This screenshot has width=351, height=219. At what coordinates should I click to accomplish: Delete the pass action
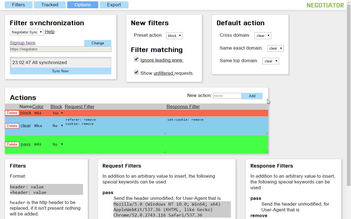point(12,145)
